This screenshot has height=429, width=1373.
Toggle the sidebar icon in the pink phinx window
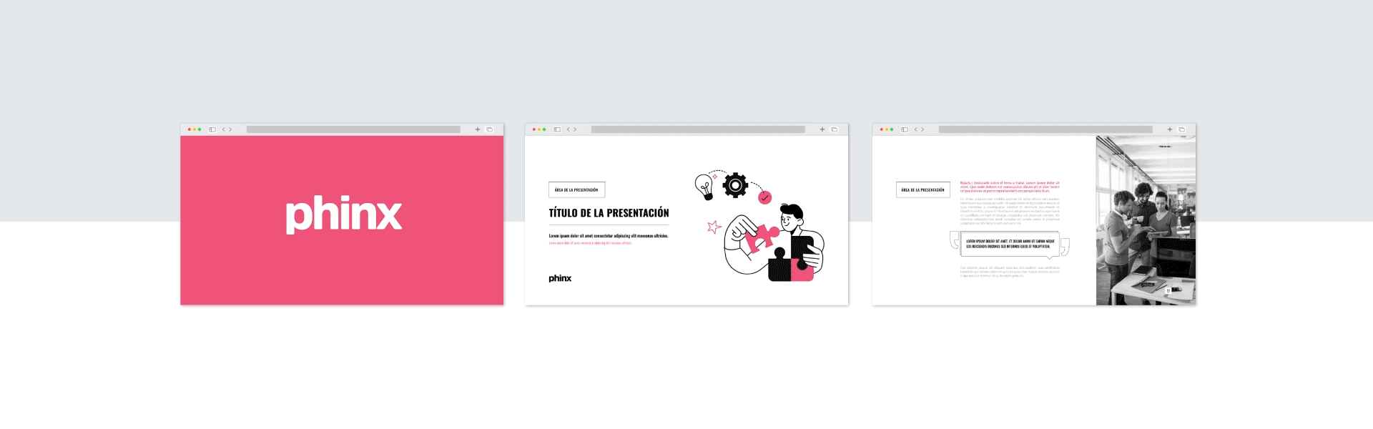(x=212, y=129)
